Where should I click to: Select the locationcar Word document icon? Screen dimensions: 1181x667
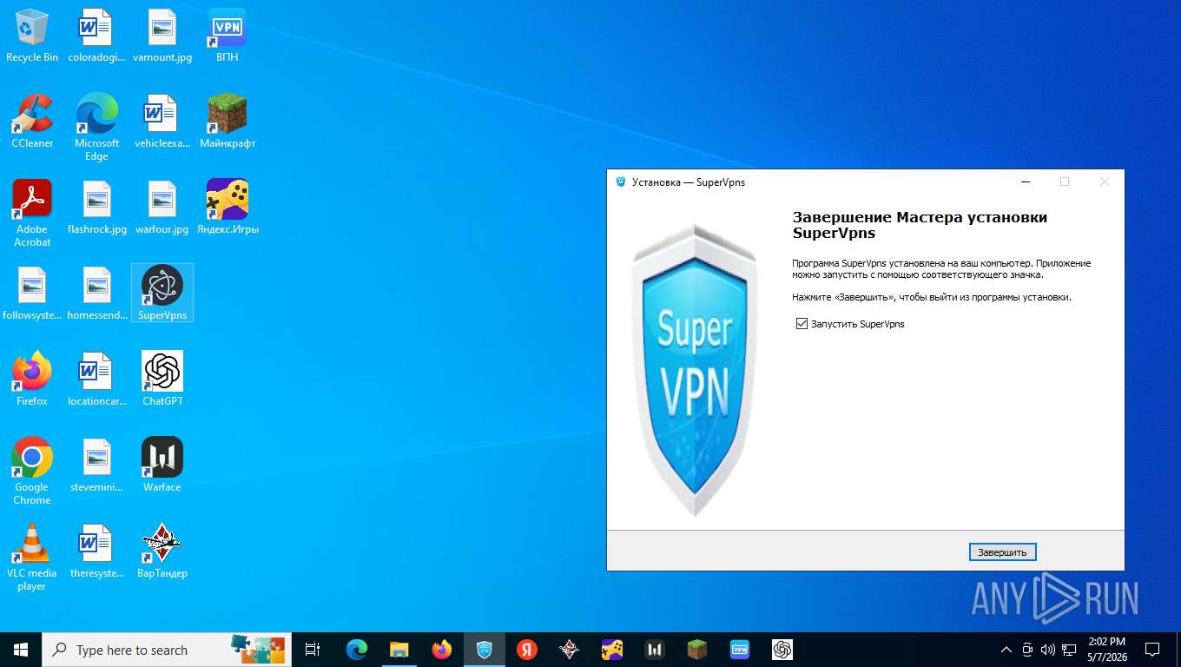(x=97, y=380)
